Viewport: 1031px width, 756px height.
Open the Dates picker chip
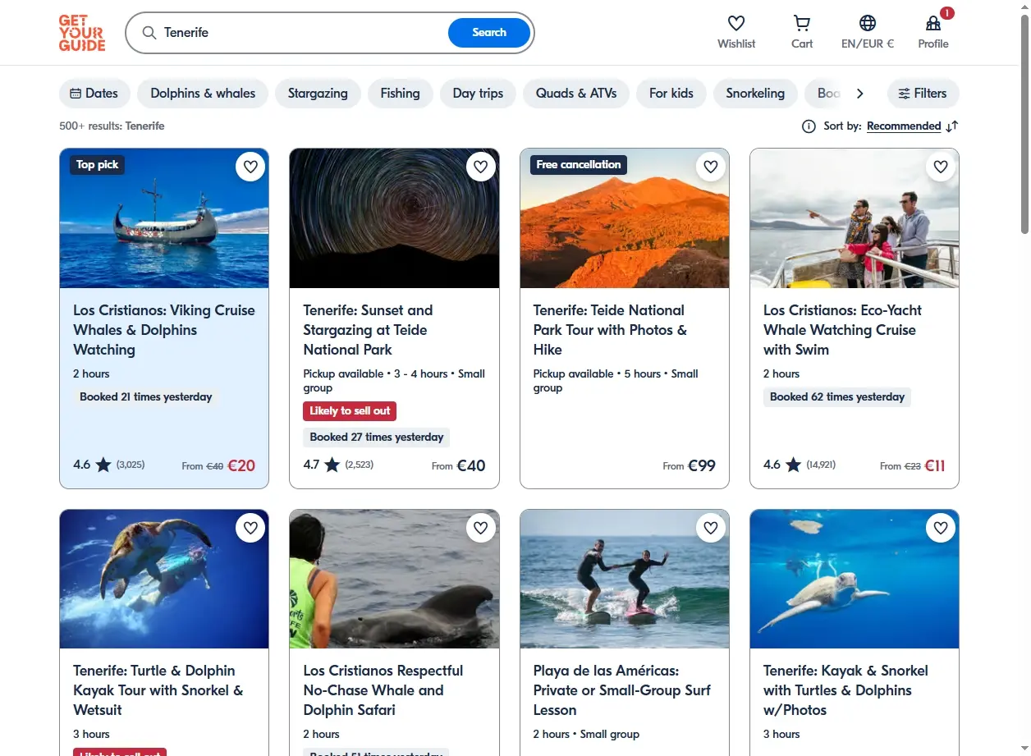pos(94,94)
